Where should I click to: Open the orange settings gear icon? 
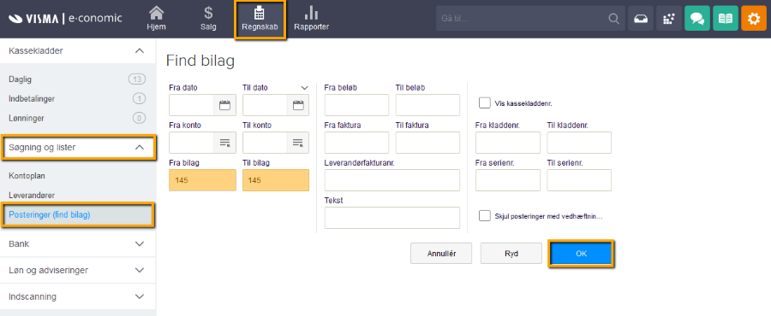click(x=754, y=19)
